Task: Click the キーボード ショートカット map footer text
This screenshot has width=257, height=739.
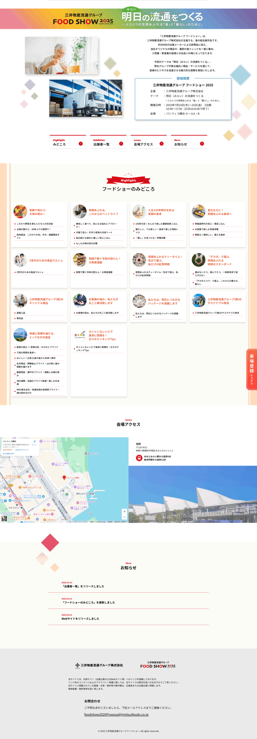Action: coord(80,522)
